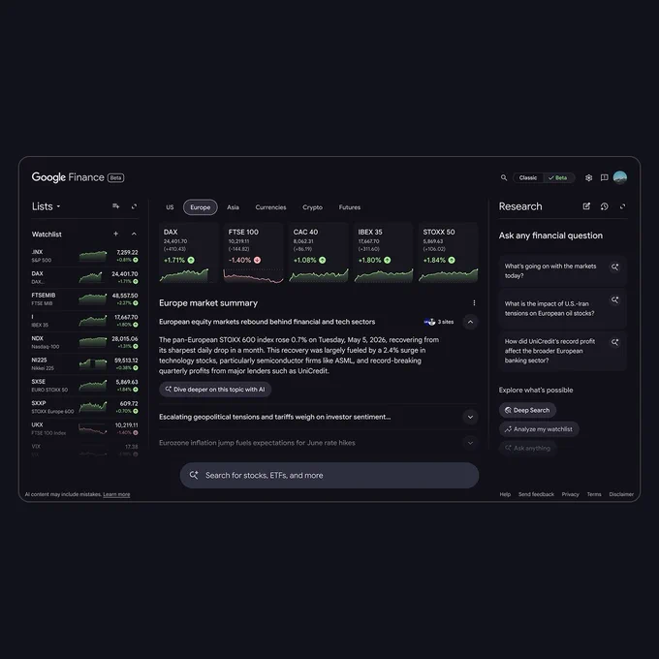Select the SXXP STOXX Europe 600 row
The height and width of the screenshot is (659, 659).
click(85, 407)
